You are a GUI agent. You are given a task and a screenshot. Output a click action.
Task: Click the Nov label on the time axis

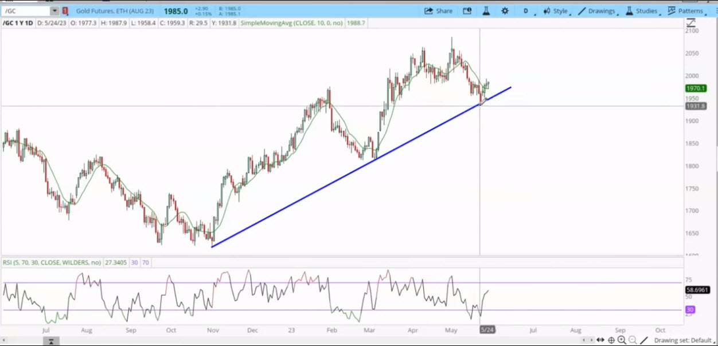213,331
